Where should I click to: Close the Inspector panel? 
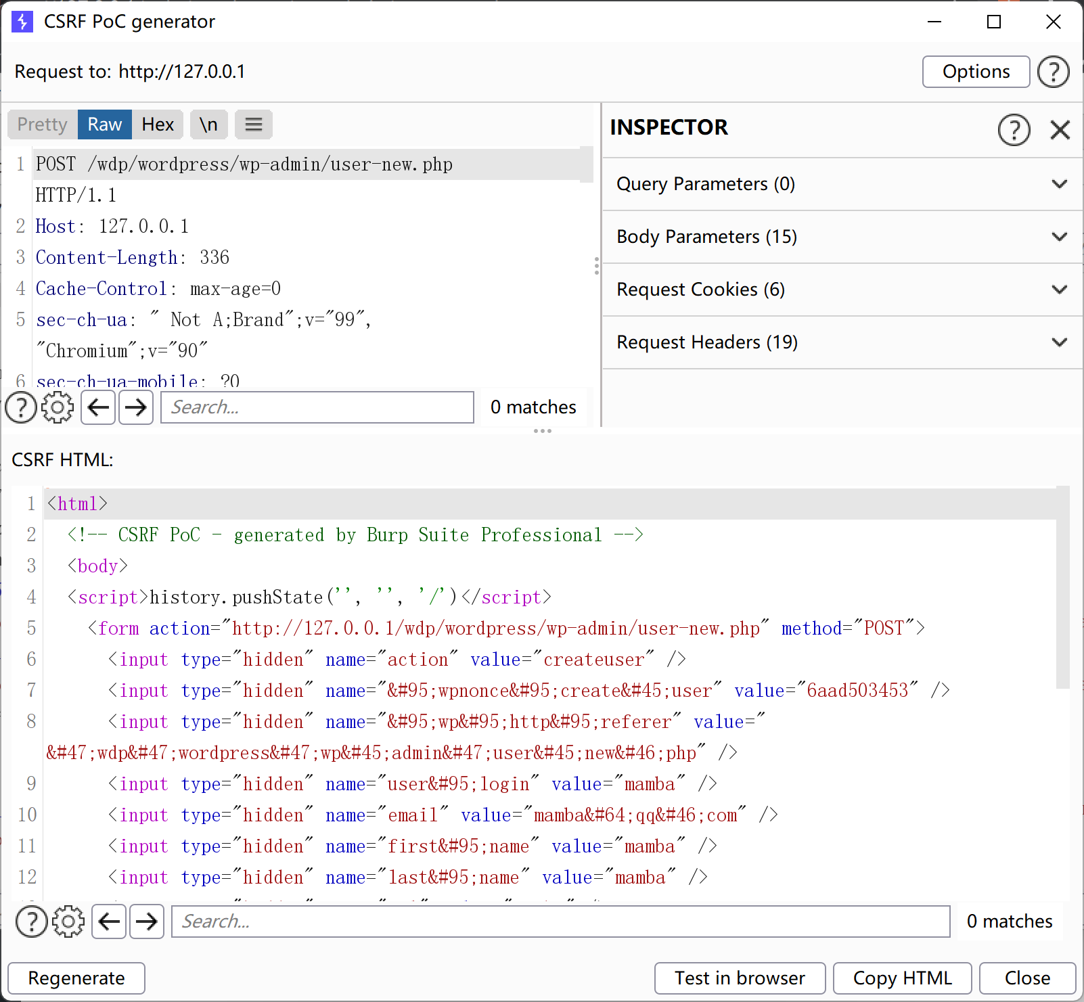[x=1060, y=129]
